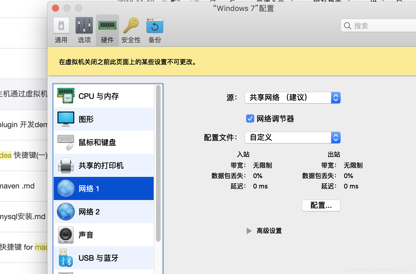Open the 备份 (Backup) icon
Screen dimensions: 416x274
[x=155, y=25]
